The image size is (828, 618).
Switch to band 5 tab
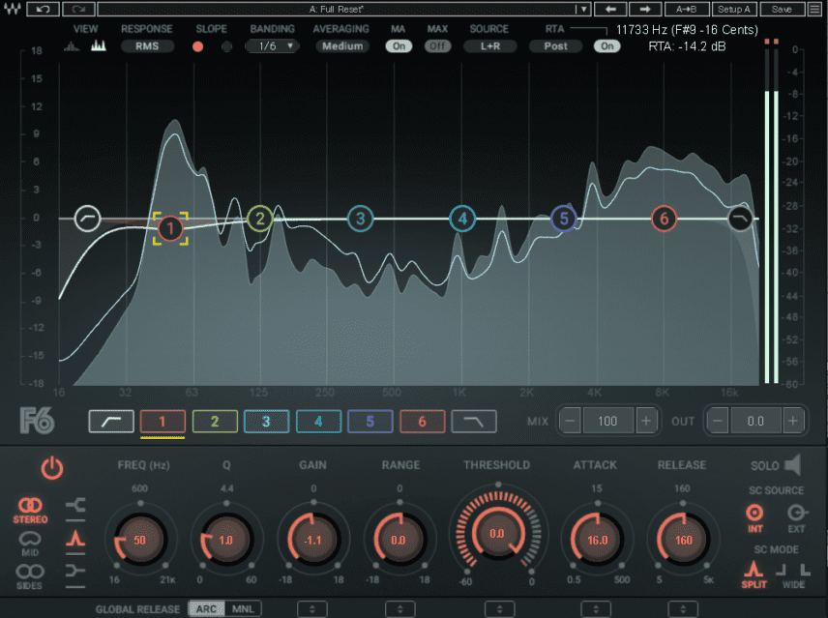370,421
